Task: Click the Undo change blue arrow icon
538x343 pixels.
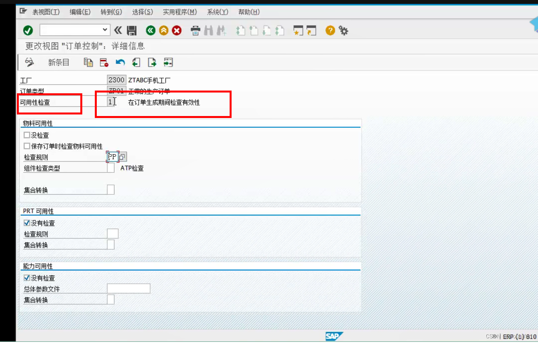Action: pyautogui.click(x=120, y=62)
